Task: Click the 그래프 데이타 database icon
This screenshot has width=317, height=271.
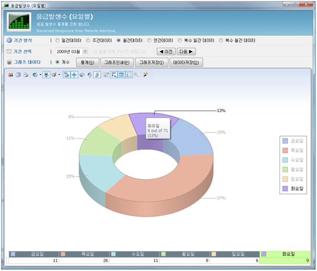Action: click(x=9, y=62)
